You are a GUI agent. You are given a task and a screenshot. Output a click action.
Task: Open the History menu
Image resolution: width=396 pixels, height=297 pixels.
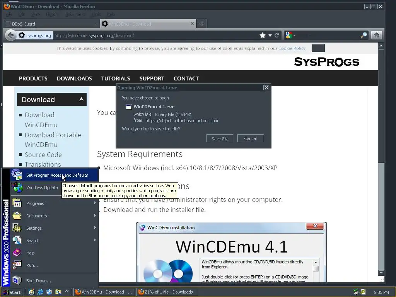click(x=52, y=14)
